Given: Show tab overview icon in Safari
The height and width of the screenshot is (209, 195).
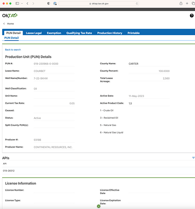Looking at the screenshot, I should (x=193, y=3).
